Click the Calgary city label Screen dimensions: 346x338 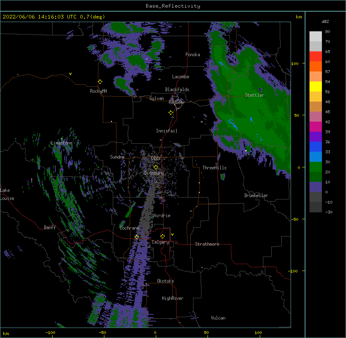tap(160, 242)
